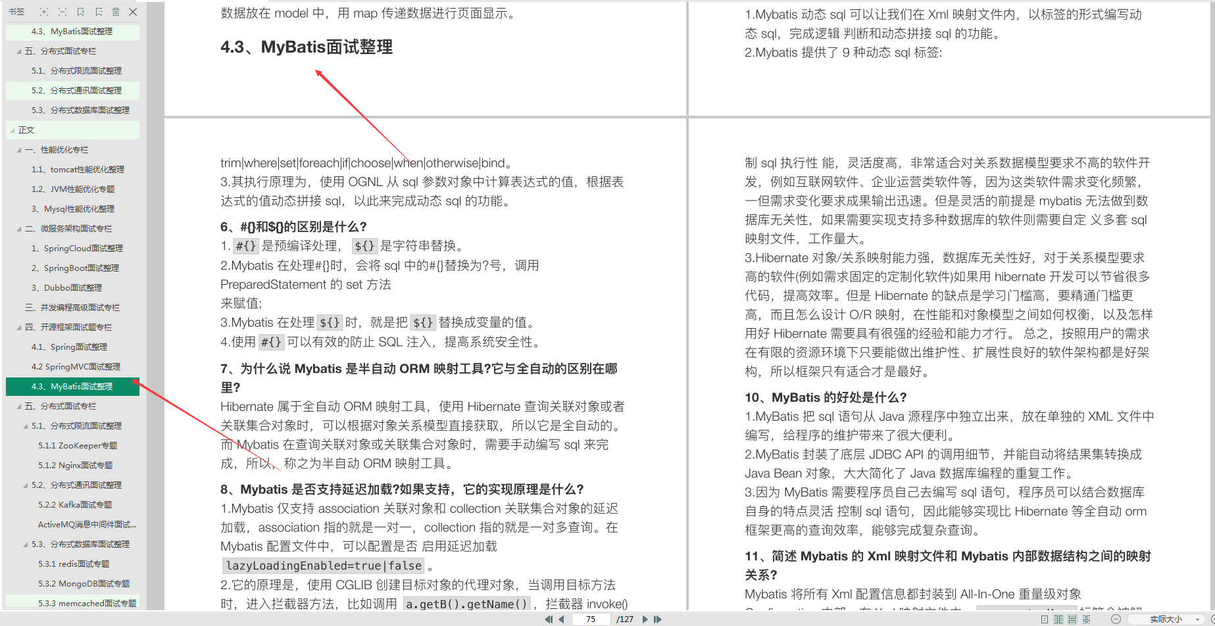Select 正文 bookmark label
The width and height of the screenshot is (1215, 626).
[26, 130]
